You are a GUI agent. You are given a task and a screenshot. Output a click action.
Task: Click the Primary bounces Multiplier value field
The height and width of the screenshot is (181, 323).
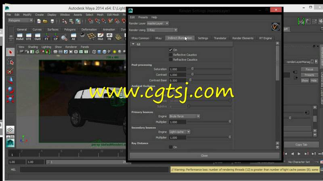coord(178,122)
